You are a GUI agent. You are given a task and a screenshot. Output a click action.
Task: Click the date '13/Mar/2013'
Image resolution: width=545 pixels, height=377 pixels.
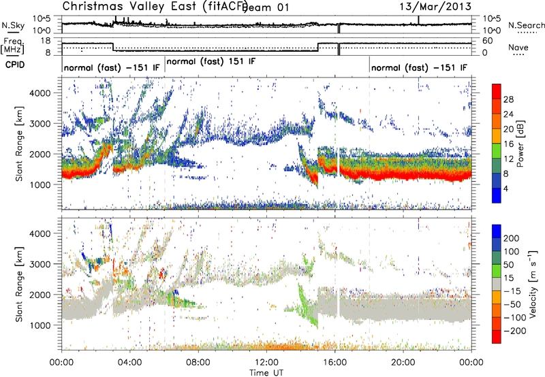(x=435, y=6)
